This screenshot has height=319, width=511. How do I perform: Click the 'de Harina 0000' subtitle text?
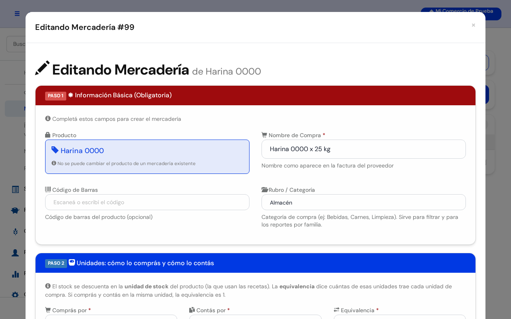[226, 71]
